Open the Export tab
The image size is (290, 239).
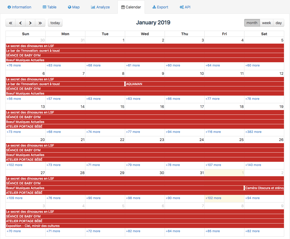[160, 7]
